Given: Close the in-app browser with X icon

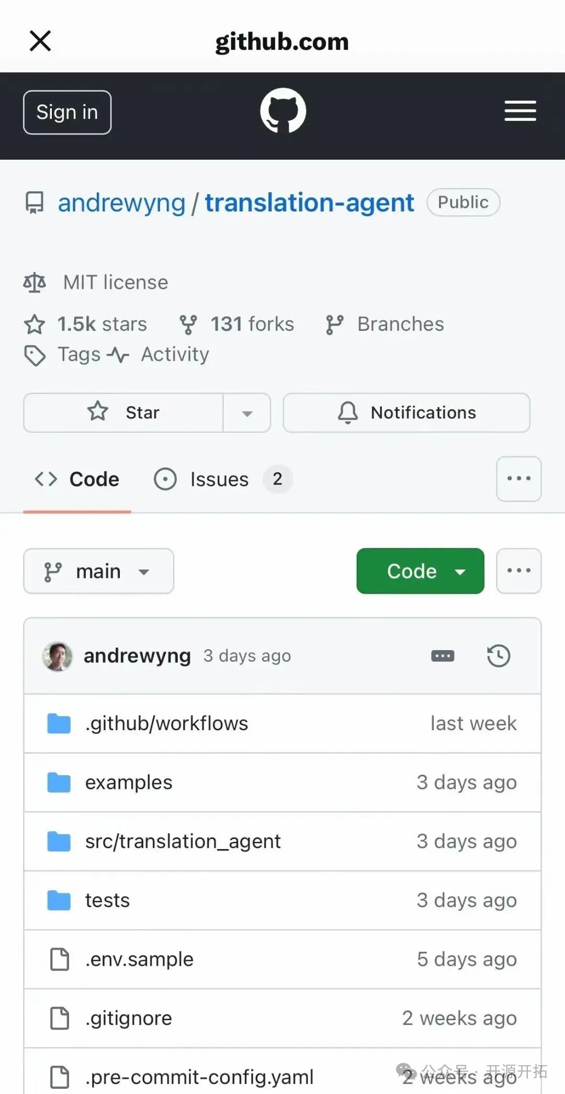Looking at the screenshot, I should click(x=40, y=41).
